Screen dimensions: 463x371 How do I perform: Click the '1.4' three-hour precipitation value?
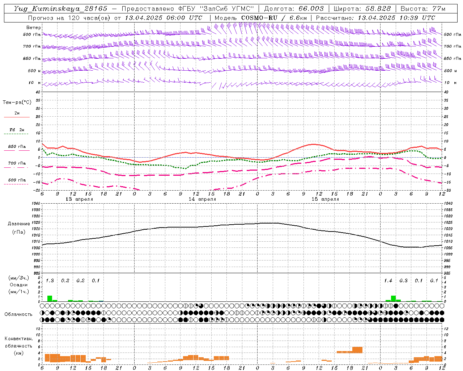click(x=388, y=281)
